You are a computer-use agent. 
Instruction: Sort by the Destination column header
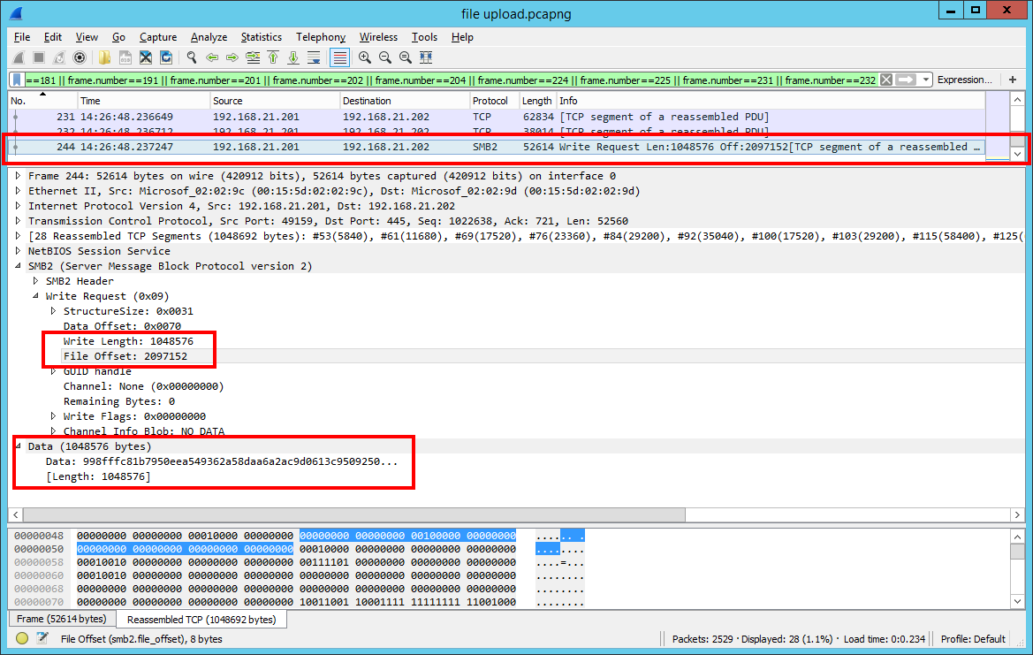404,101
